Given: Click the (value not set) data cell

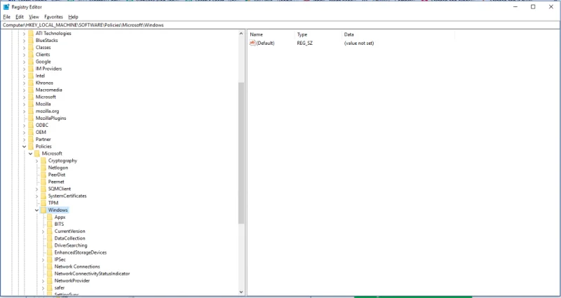Looking at the screenshot, I should (359, 43).
